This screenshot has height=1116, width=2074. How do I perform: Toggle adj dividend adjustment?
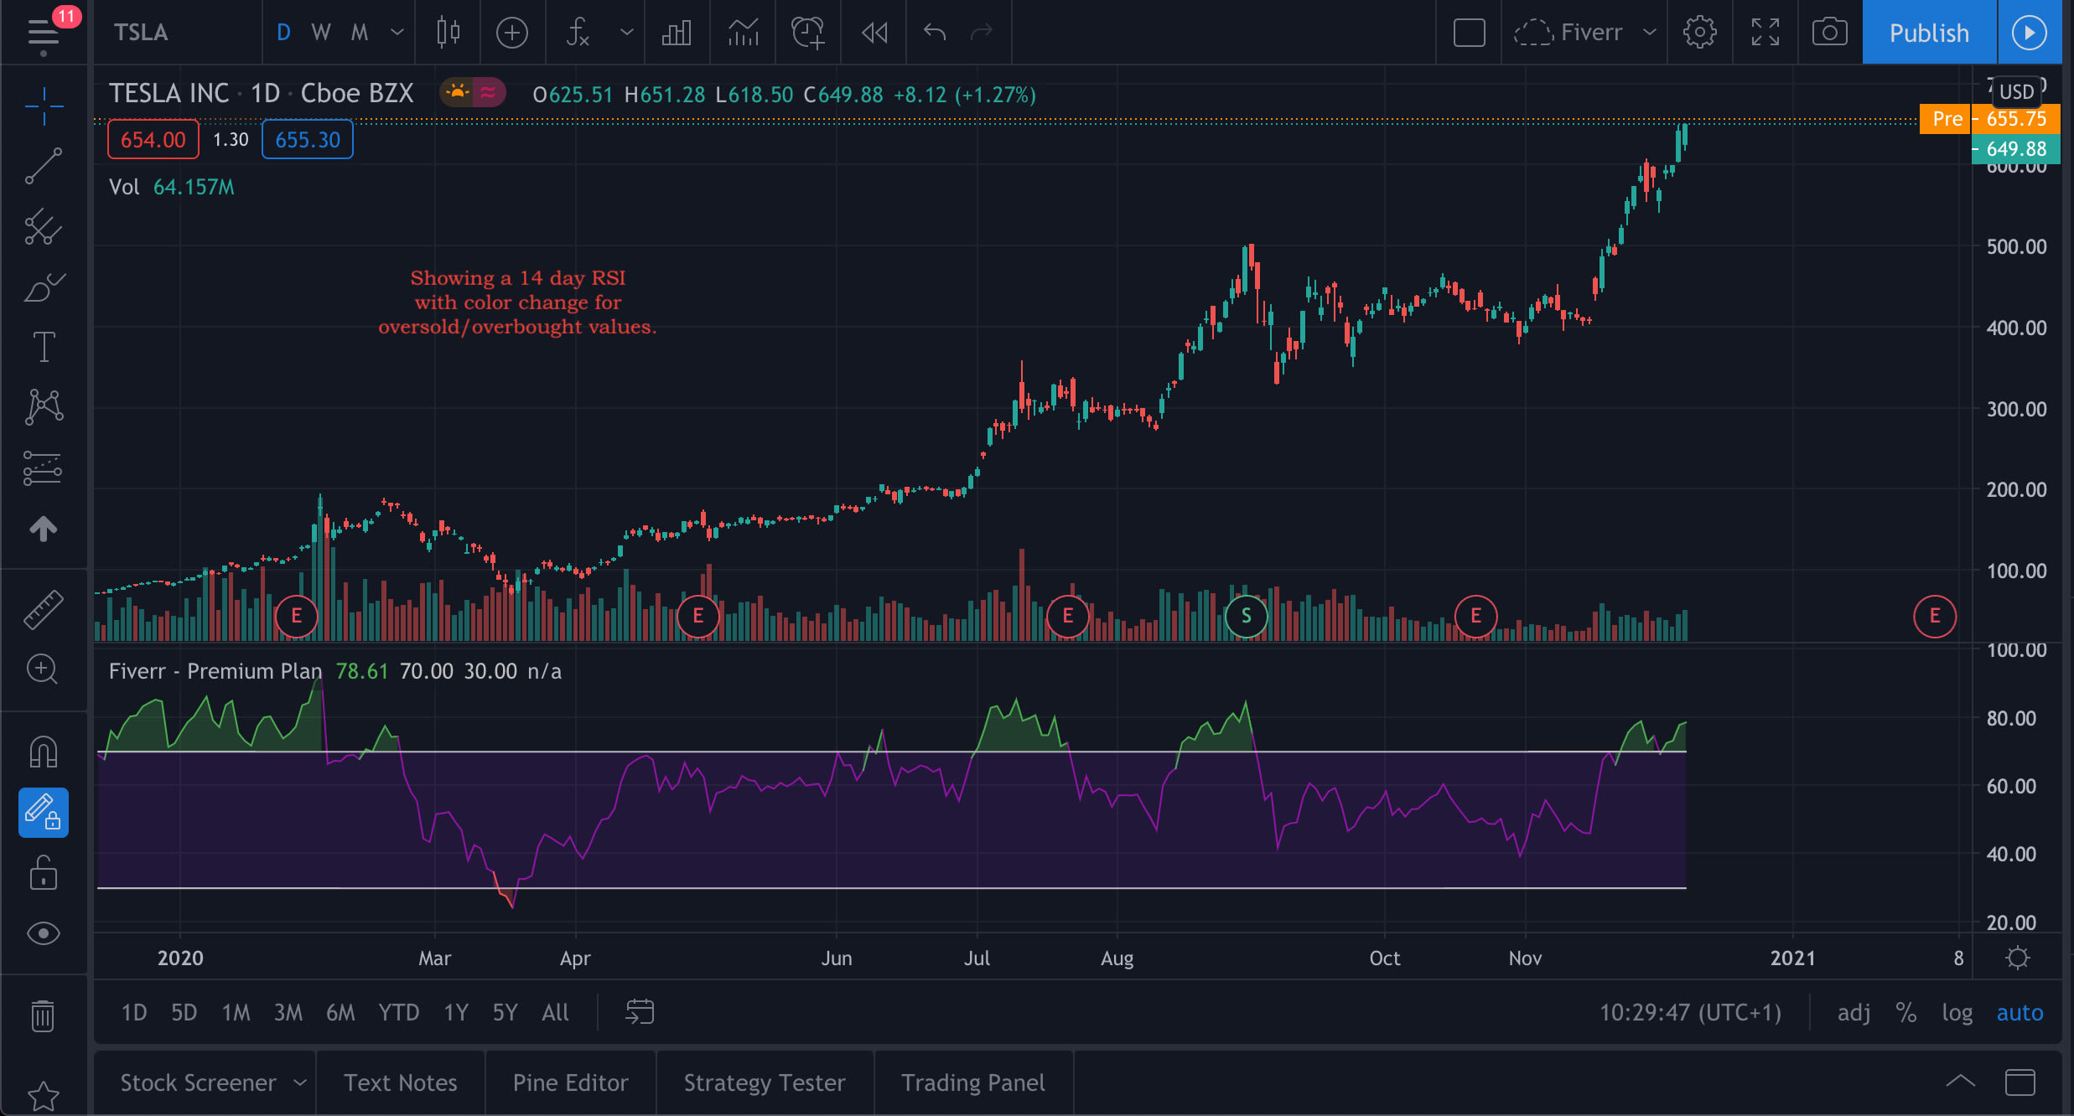(x=1854, y=1013)
